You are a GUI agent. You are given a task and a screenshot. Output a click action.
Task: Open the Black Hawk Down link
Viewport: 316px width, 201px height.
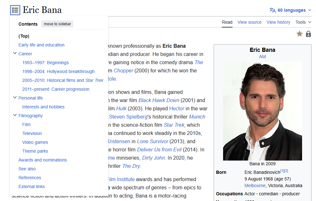[159, 100]
